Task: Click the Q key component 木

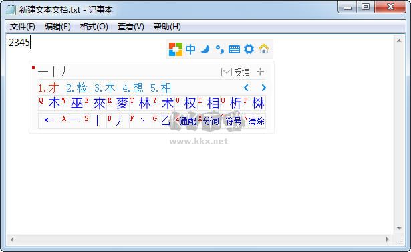Action: 50,103
